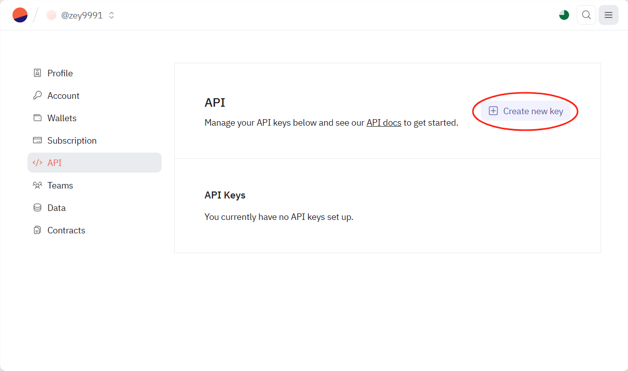Screen dimensions: 628x371
Task: Open search with the magnifier icon
Action: pos(586,15)
